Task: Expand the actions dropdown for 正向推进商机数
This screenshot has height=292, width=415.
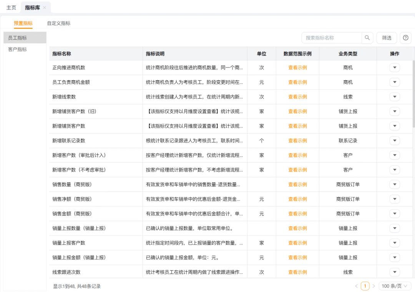Action: coord(395,68)
